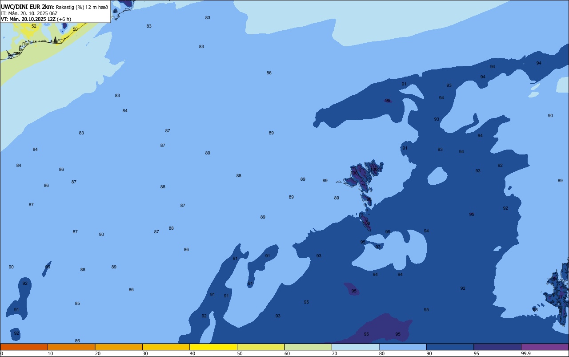
Task: Click 'Rakastig (%) í 2 m hæð' label
Action: (82, 7)
